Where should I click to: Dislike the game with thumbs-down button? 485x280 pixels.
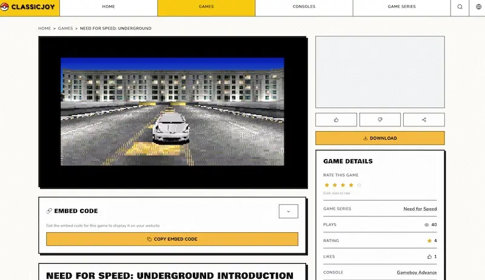(x=380, y=120)
